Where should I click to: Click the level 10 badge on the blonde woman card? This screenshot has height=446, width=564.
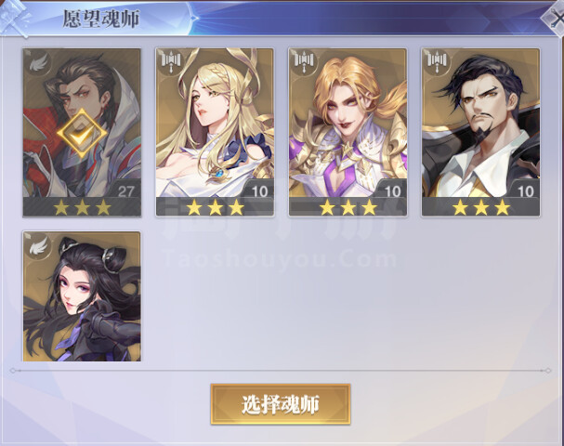point(259,191)
